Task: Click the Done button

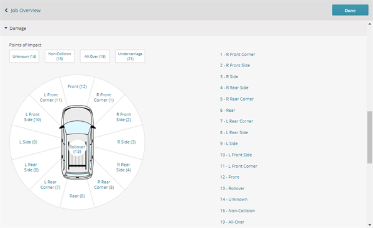Action: point(350,10)
